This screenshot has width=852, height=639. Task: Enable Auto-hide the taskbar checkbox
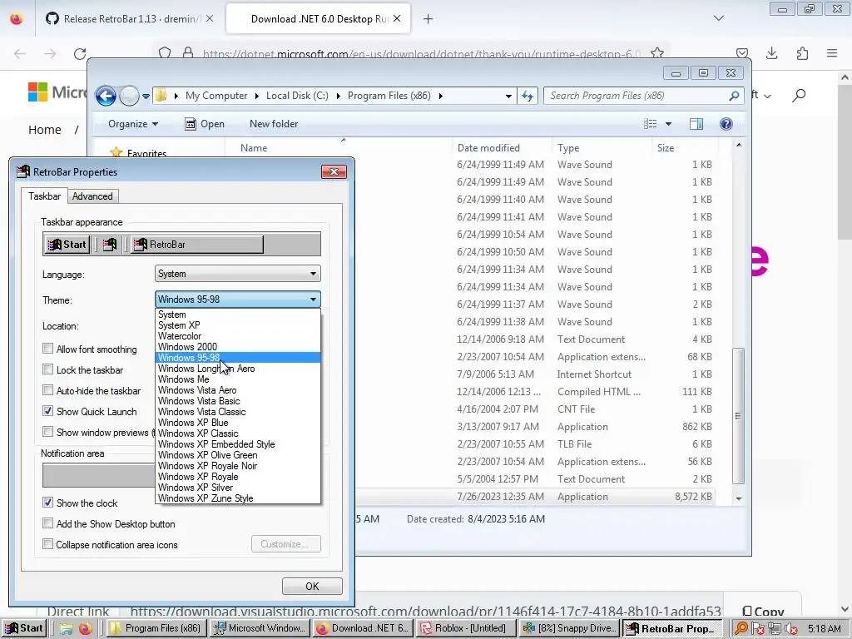point(47,390)
